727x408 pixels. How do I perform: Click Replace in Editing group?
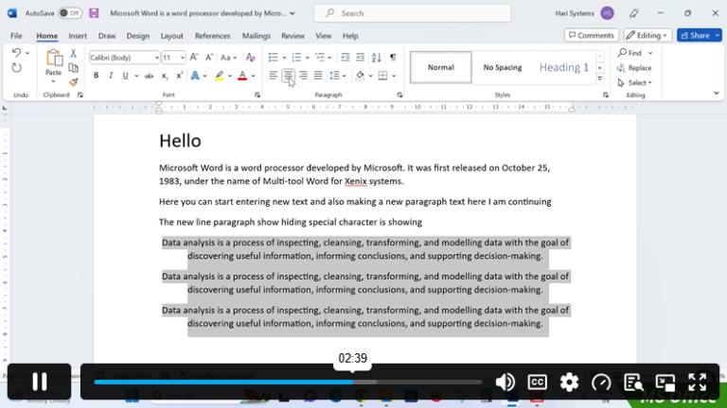pos(634,68)
